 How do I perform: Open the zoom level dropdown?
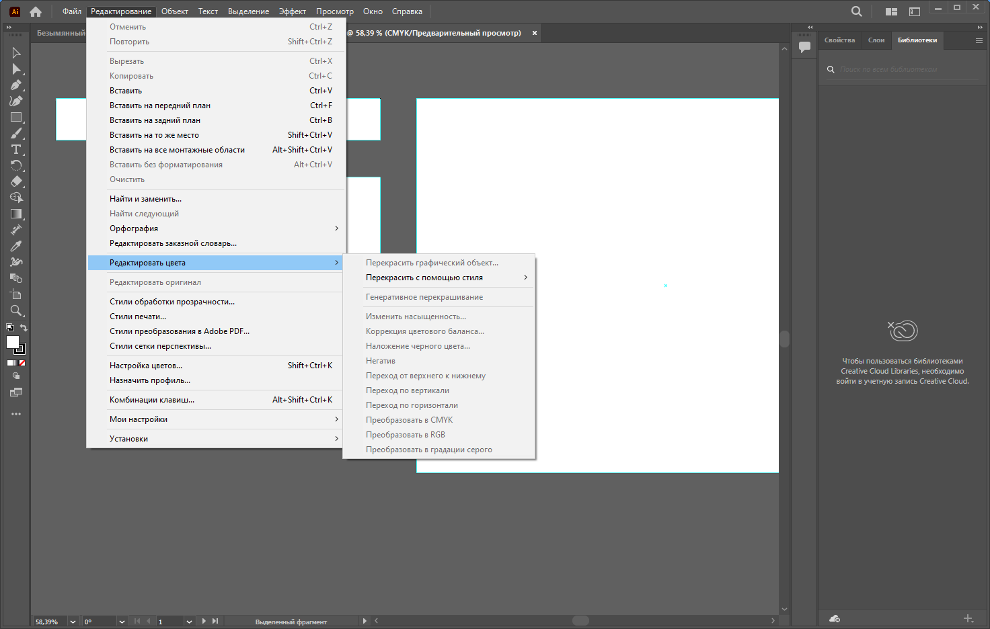(73, 622)
